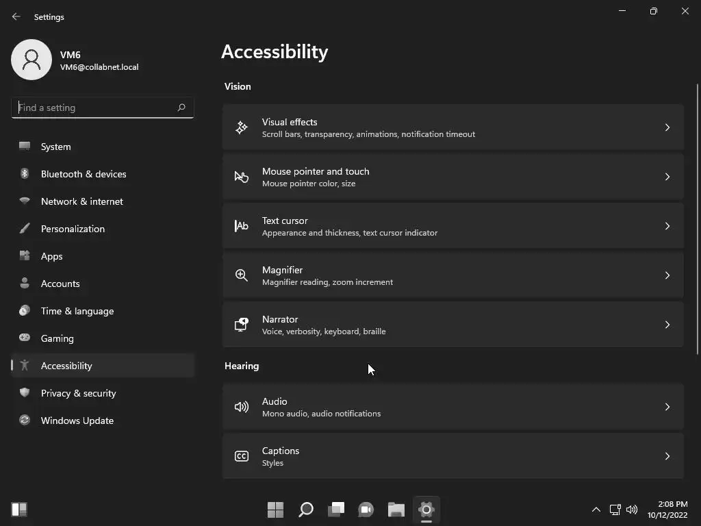
Task: Select Privacy & security in sidebar
Action: pos(78,393)
